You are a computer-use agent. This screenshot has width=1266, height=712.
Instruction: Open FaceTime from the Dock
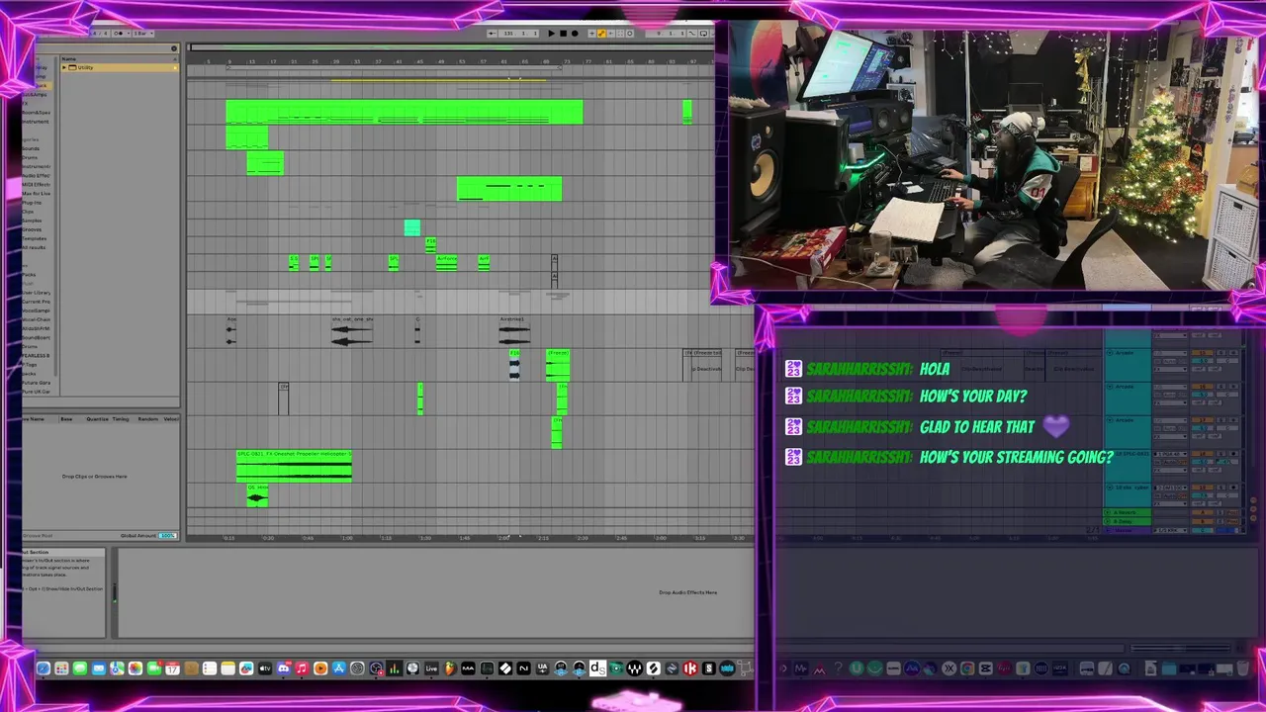(154, 668)
